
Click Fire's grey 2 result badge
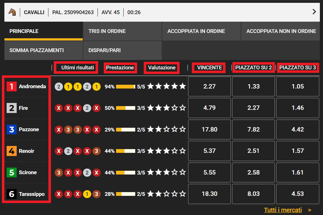(87, 108)
